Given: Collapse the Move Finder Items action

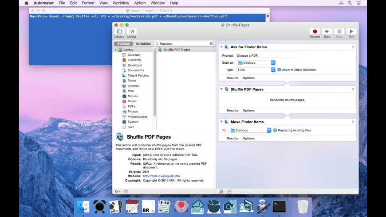Looking at the screenshot, I should [x=221, y=122].
